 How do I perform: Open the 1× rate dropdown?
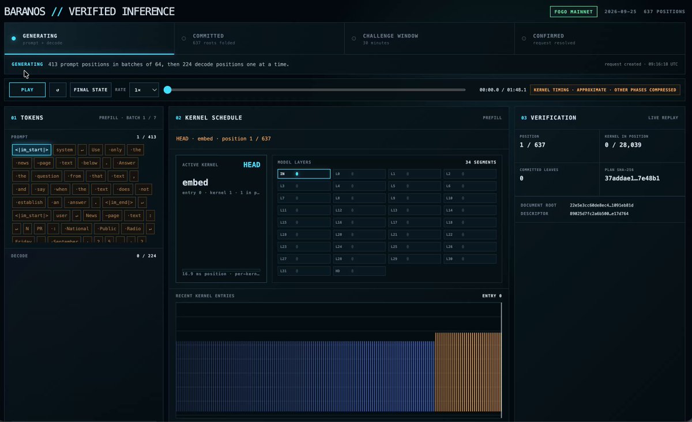pos(144,90)
